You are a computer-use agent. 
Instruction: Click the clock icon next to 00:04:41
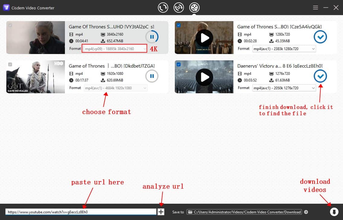(x=71, y=41)
